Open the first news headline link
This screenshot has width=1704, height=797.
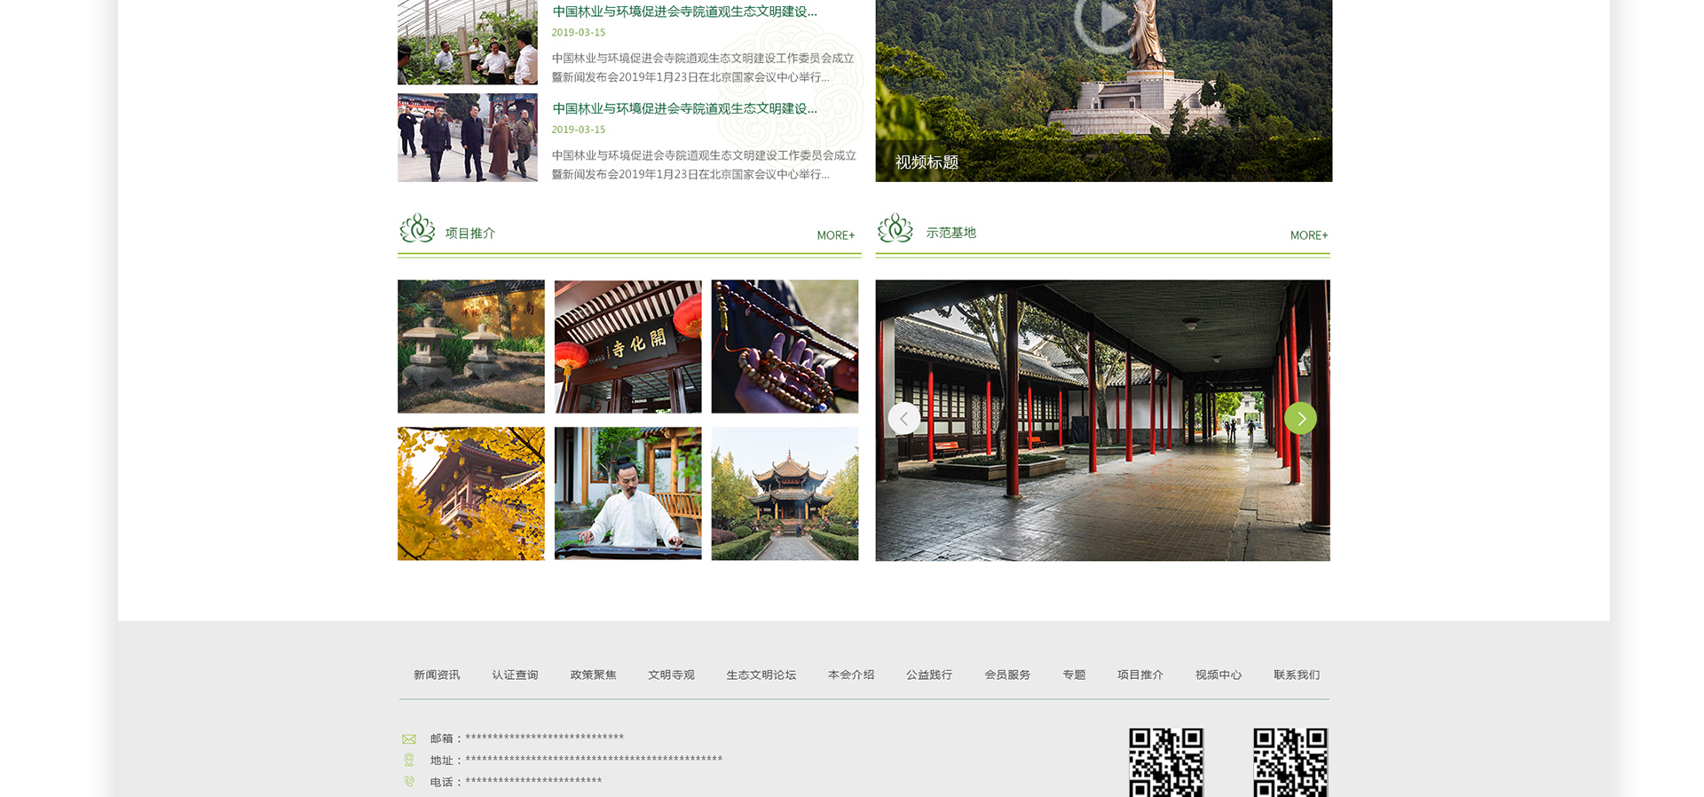click(684, 12)
